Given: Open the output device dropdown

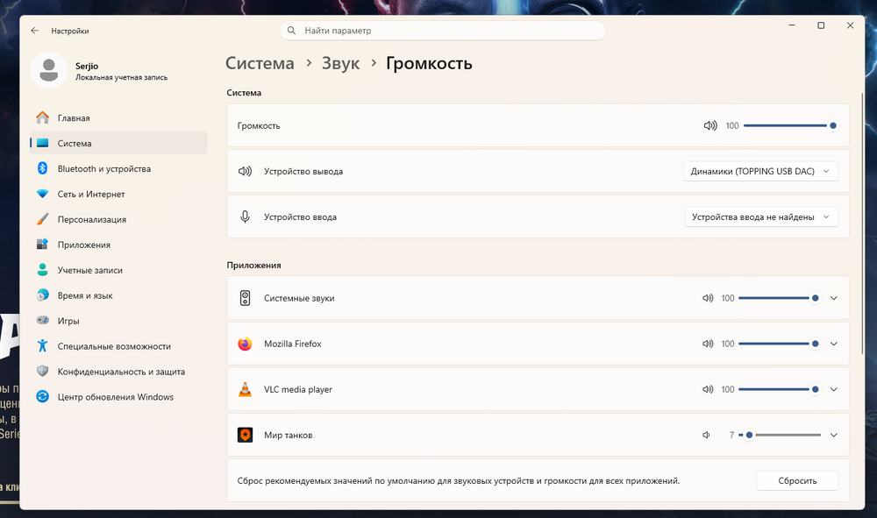Looking at the screenshot, I should pos(760,172).
